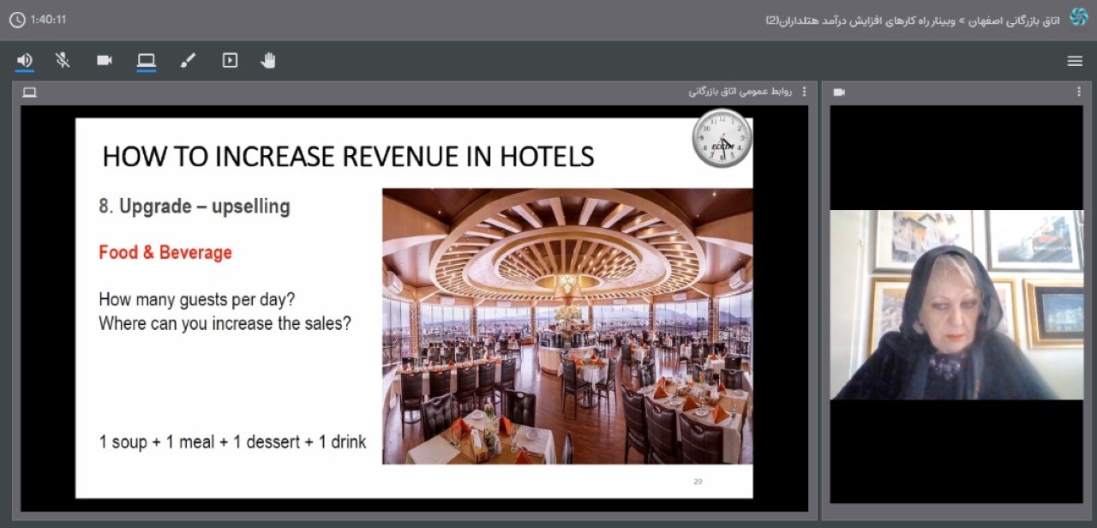The width and height of the screenshot is (1097, 528).
Task: Toggle the speaker audio icon
Action: (24, 60)
